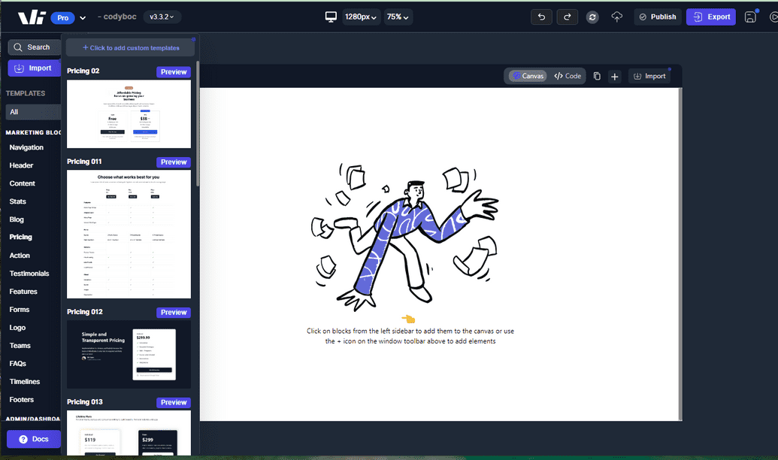Preview the Pricing 012 template
This screenshot has width=778, height=460.
click(x=174, y=313)
